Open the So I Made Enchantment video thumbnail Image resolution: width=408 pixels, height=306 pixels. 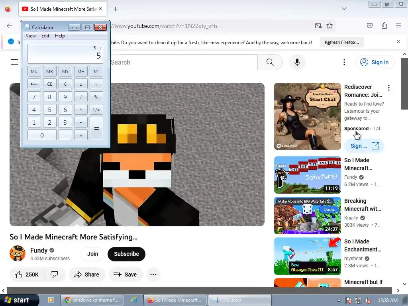[307, 256]
